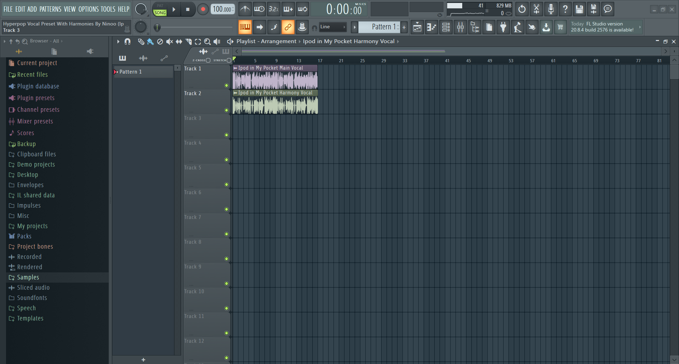
Task: Open the PATTERNS menu
Action: pos(51,9)
